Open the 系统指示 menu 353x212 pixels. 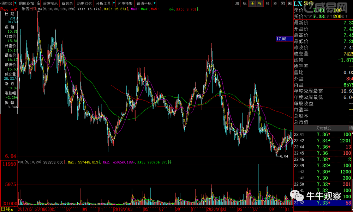tap(50, 4)
